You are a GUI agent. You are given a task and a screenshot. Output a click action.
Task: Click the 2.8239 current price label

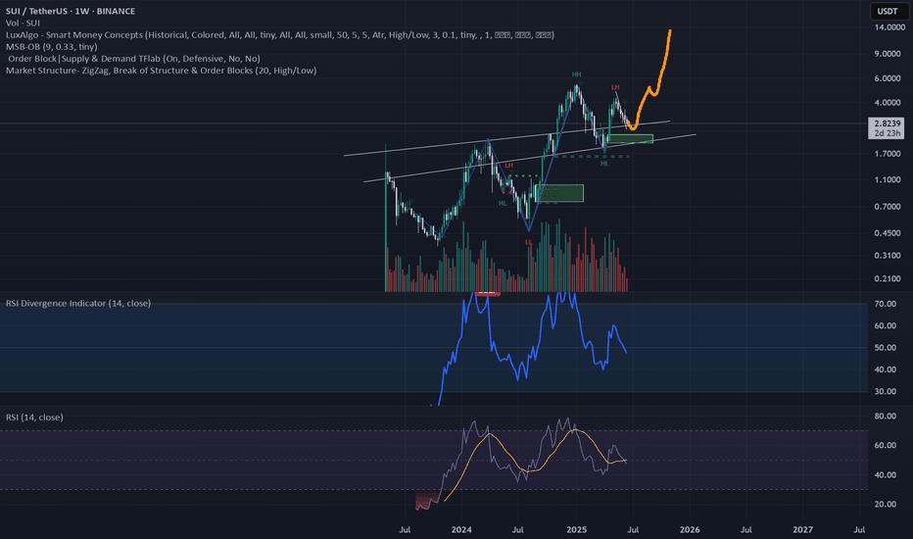pos(888,123)
